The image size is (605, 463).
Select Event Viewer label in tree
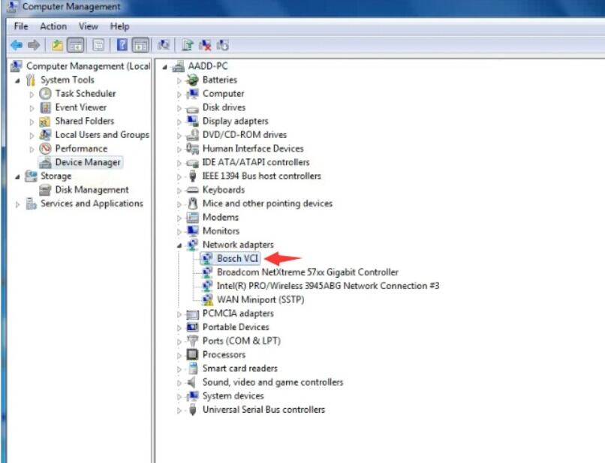pyautogui.click(x=80, y=107)
